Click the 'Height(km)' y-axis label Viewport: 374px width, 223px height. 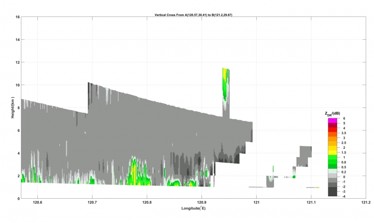[14, 107]
